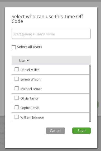
Task: Select the Olivia Taylor checkbox
Action: tap(17, 98)
